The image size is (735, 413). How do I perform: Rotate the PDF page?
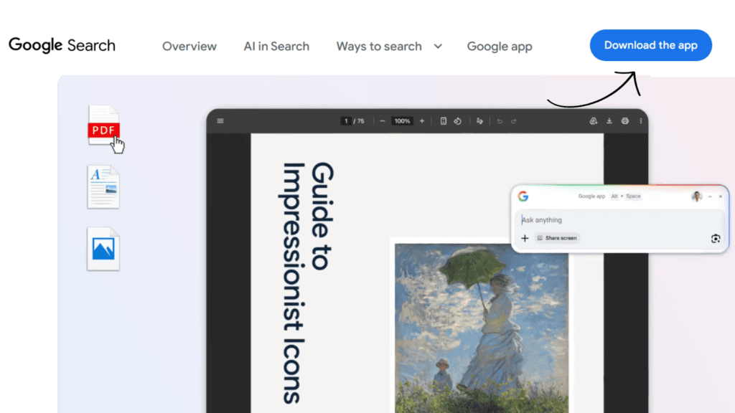click(458, 121)
